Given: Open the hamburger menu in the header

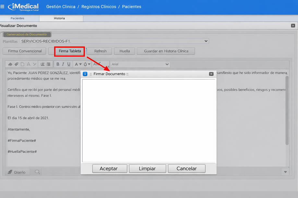Looking at the screenshot, I should click(x=3, y=6).
